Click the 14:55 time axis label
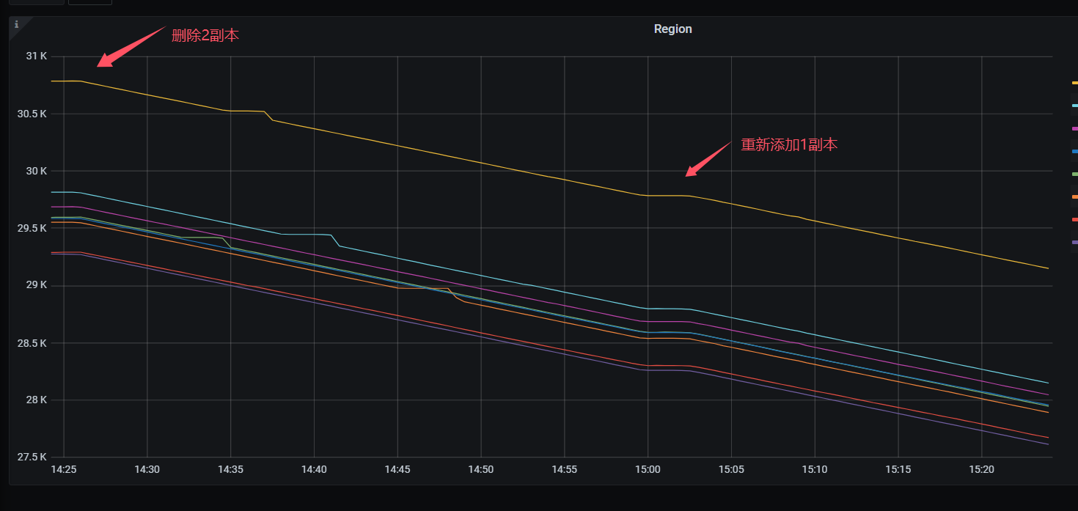The image size is (1078, 511). [565, 469]
